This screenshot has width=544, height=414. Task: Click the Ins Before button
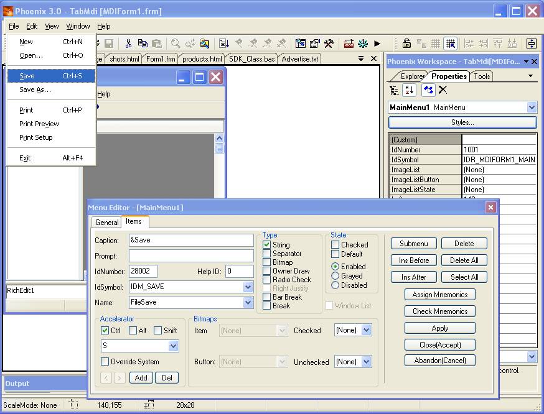(x=413, y=260)
